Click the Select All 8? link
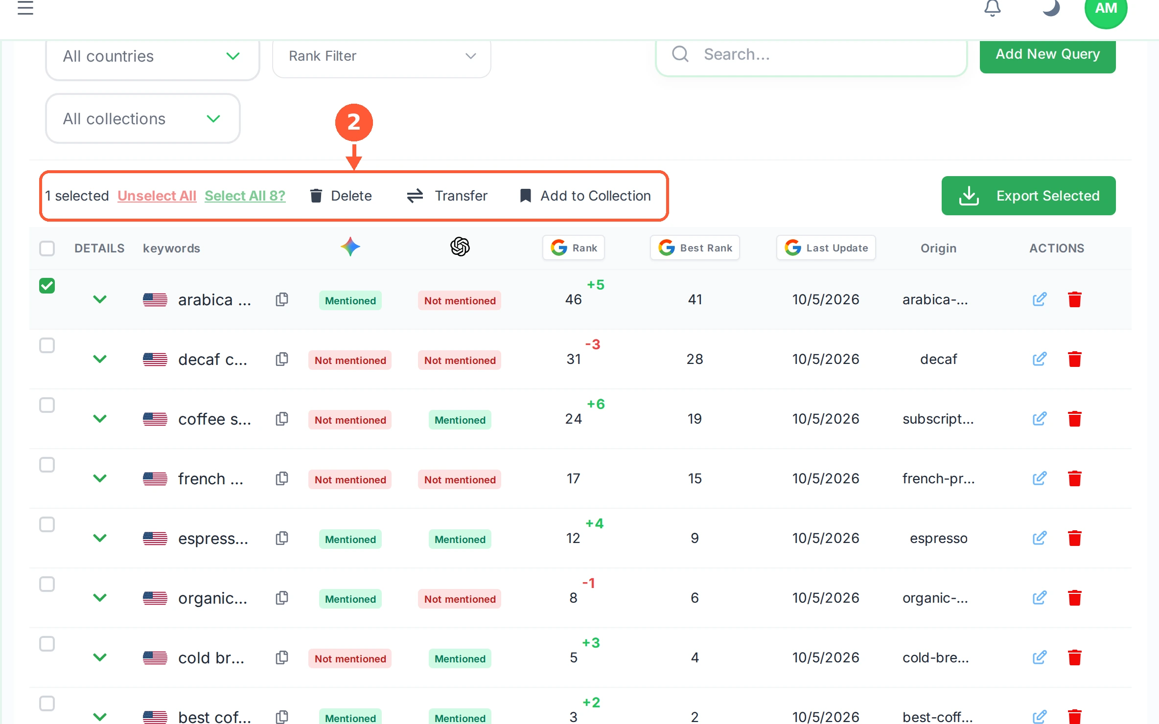This screenshot has height=724, width=1159. (x=245, y=196)
